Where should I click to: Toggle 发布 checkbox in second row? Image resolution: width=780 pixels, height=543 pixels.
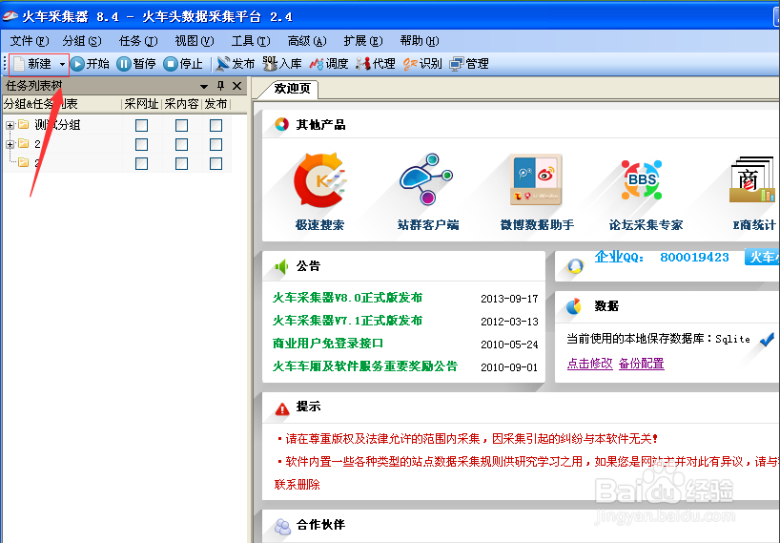[216, 144]
